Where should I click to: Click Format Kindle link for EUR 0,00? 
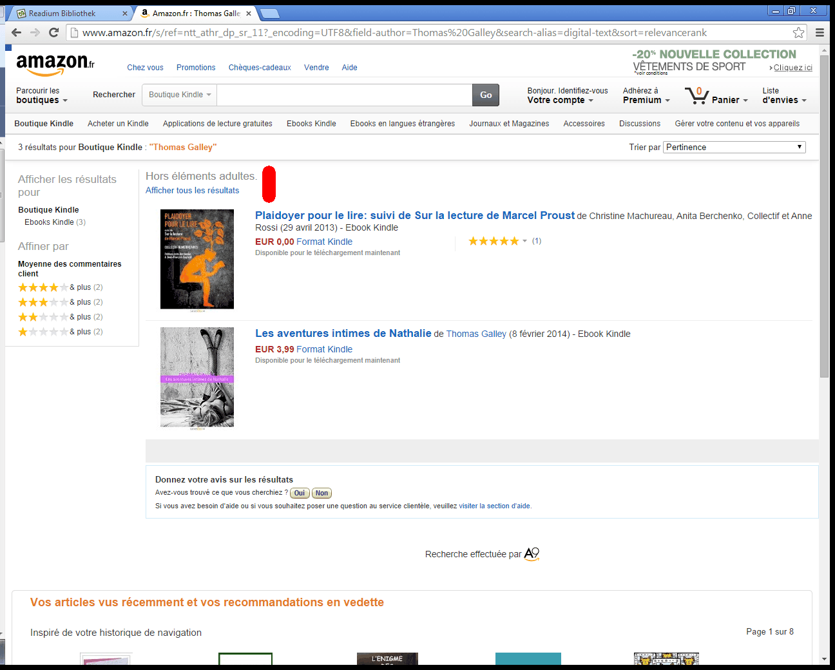point(324,242)
